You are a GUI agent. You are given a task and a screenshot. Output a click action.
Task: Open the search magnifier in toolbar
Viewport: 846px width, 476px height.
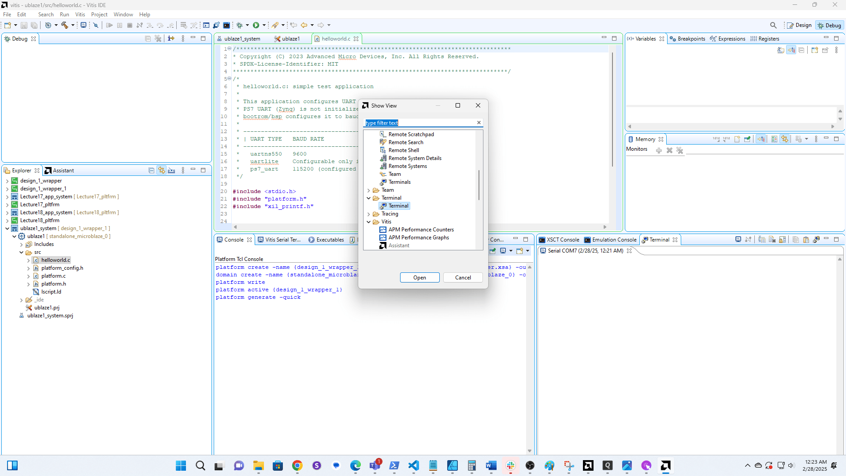[773, 25]
